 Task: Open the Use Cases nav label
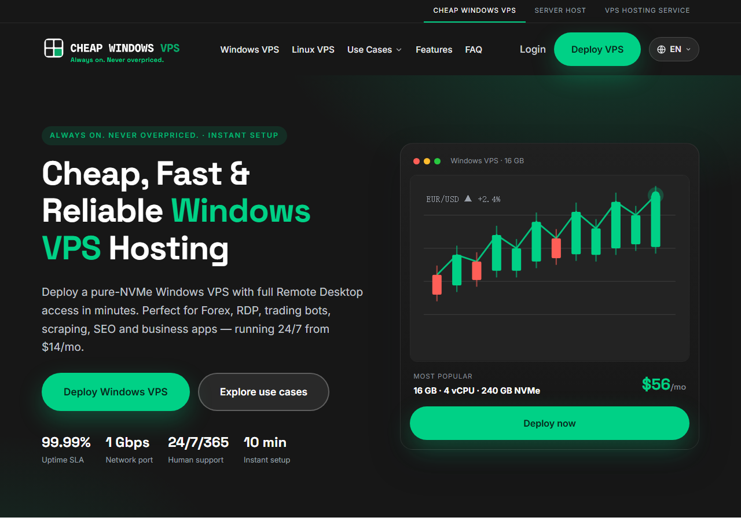369,50
